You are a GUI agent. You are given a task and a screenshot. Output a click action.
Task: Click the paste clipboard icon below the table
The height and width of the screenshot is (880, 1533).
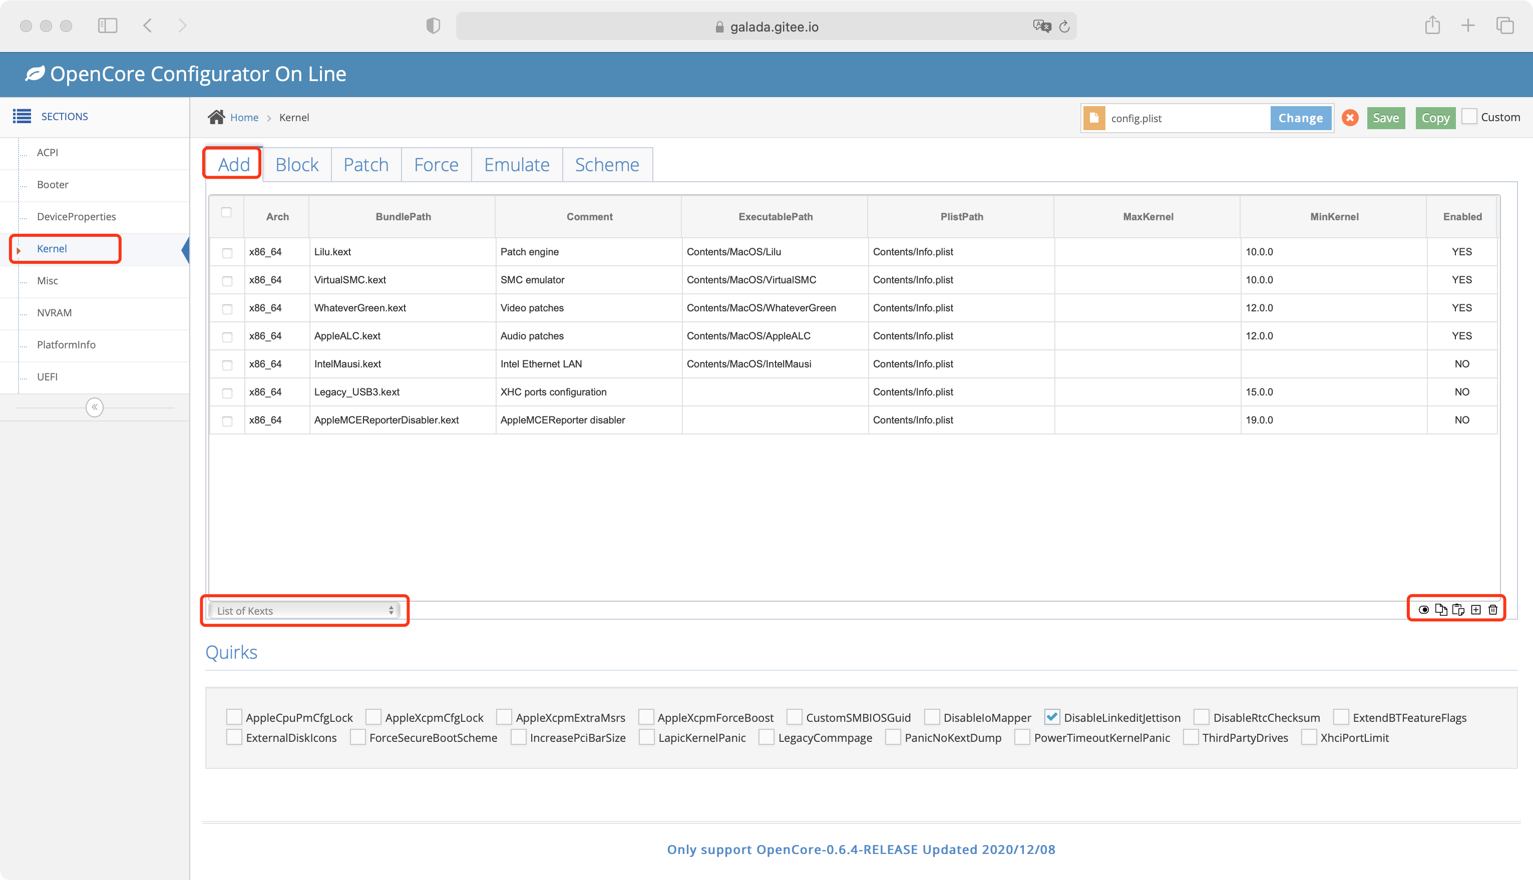[1458, 610]
